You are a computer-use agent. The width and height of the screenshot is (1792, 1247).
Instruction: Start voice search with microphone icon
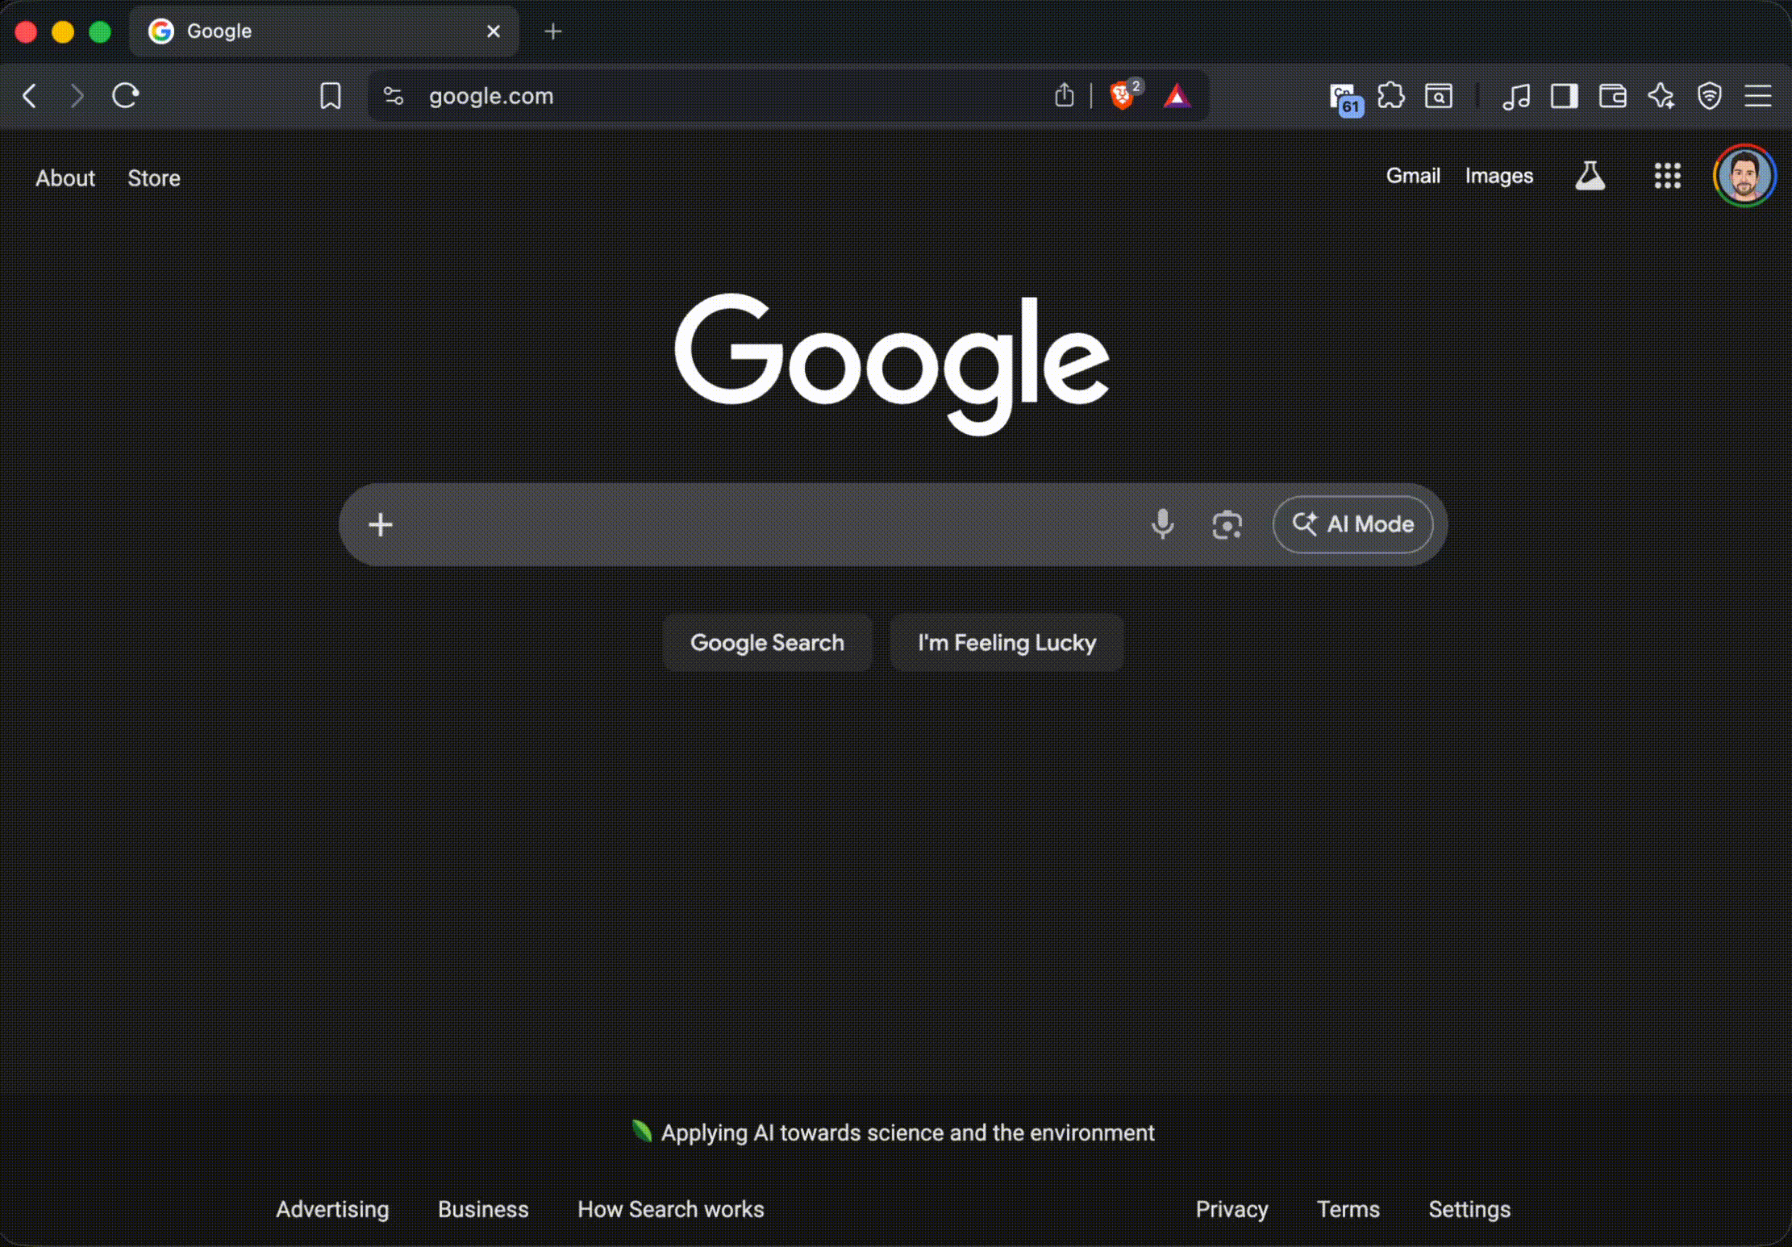coord(1162,524)
